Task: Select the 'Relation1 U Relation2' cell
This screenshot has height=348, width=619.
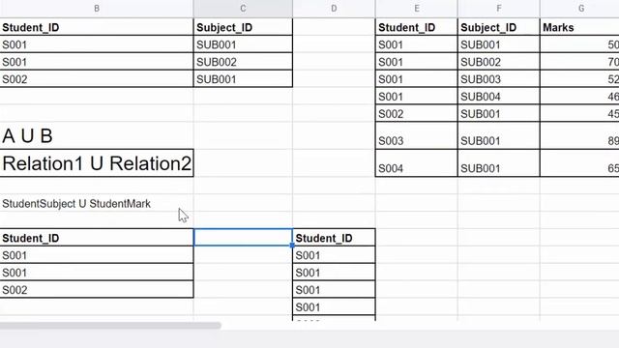Action: pyautogui.click(x=97, y=163)
